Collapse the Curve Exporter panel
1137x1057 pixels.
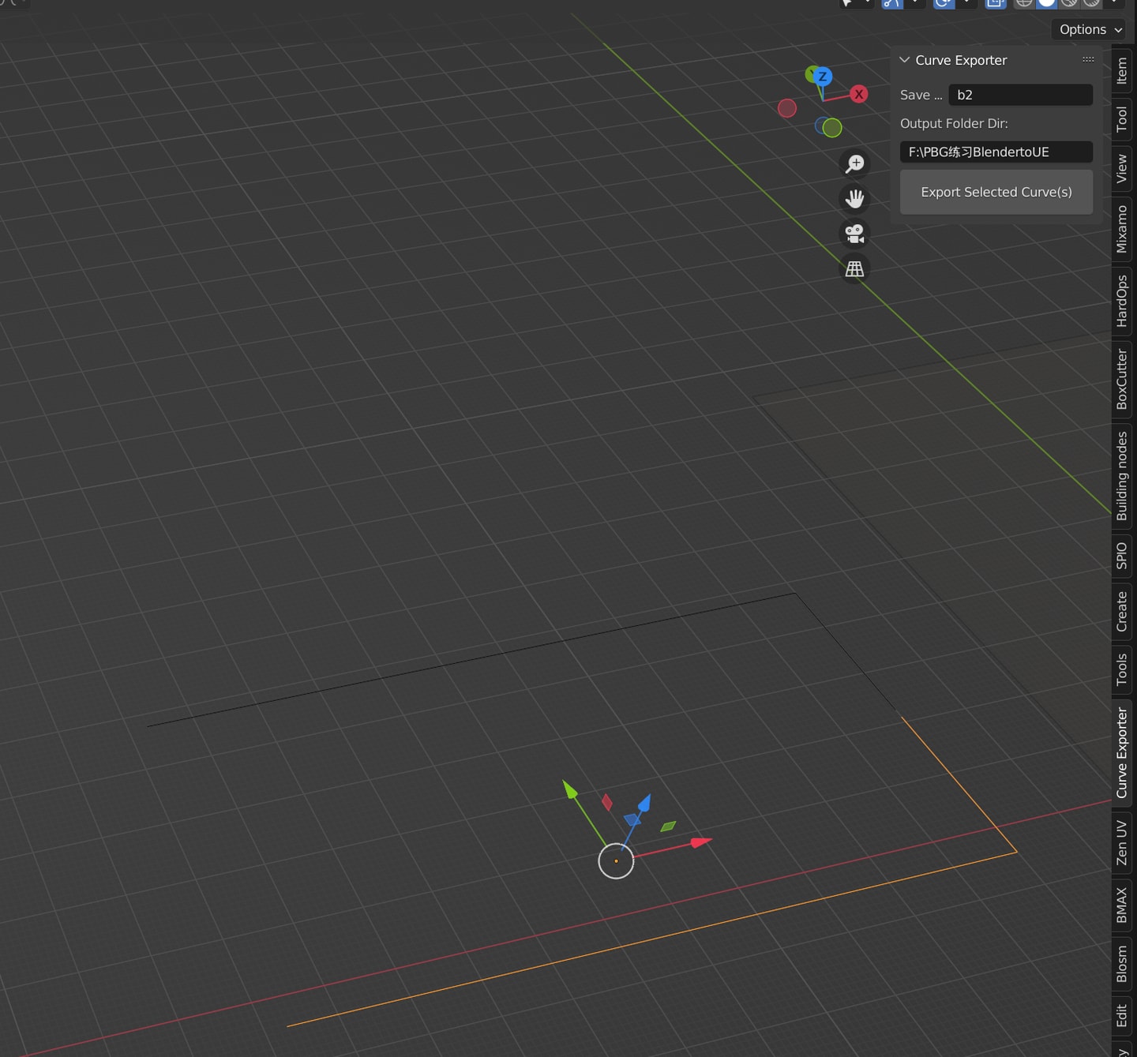click(905, 60)
